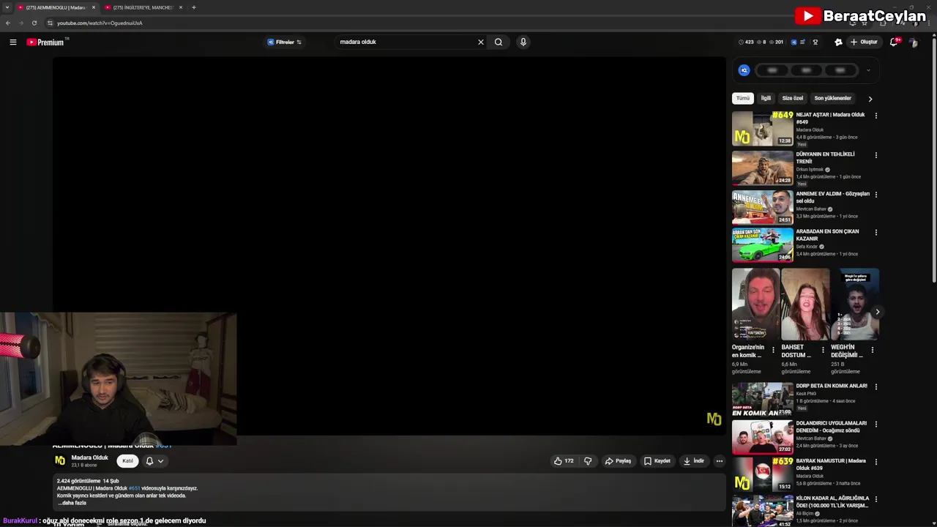This screenshot has height=527, width=937.
Task: Open the Organize'nin komik short
Action: 755,304
